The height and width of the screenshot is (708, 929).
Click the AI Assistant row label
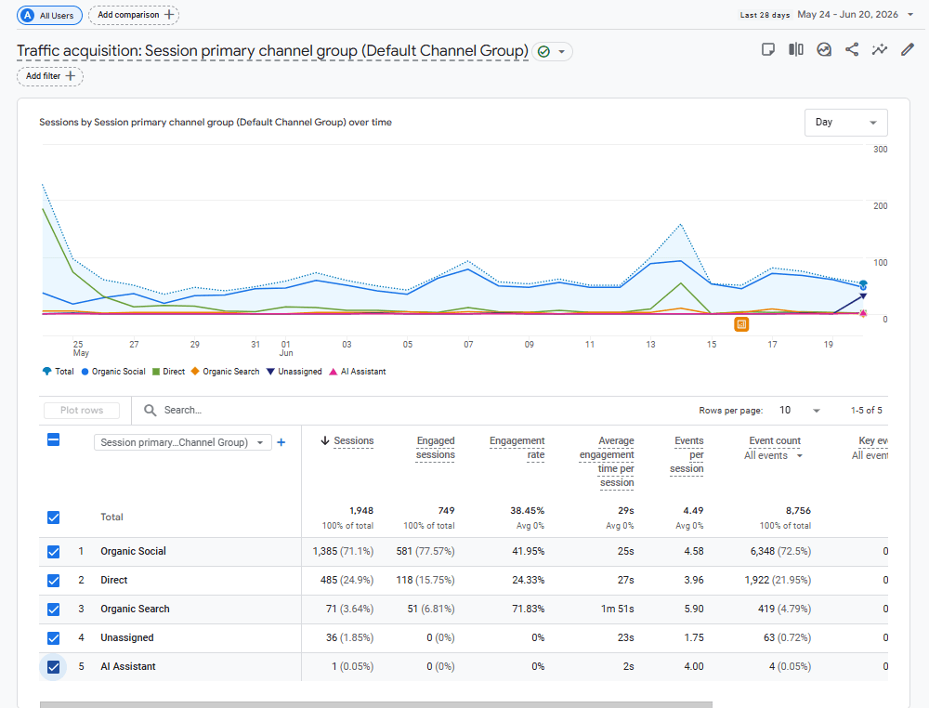point(128,666)
